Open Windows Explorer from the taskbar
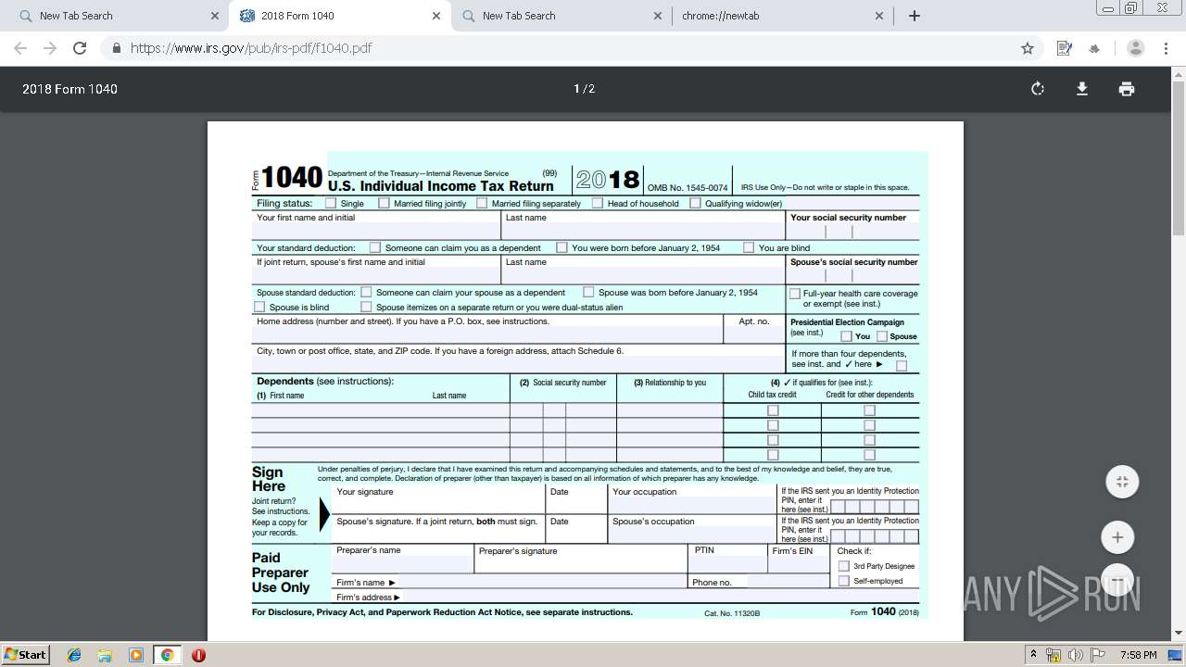The height and width of the screenshot is (667, 1186). [105, 655]
